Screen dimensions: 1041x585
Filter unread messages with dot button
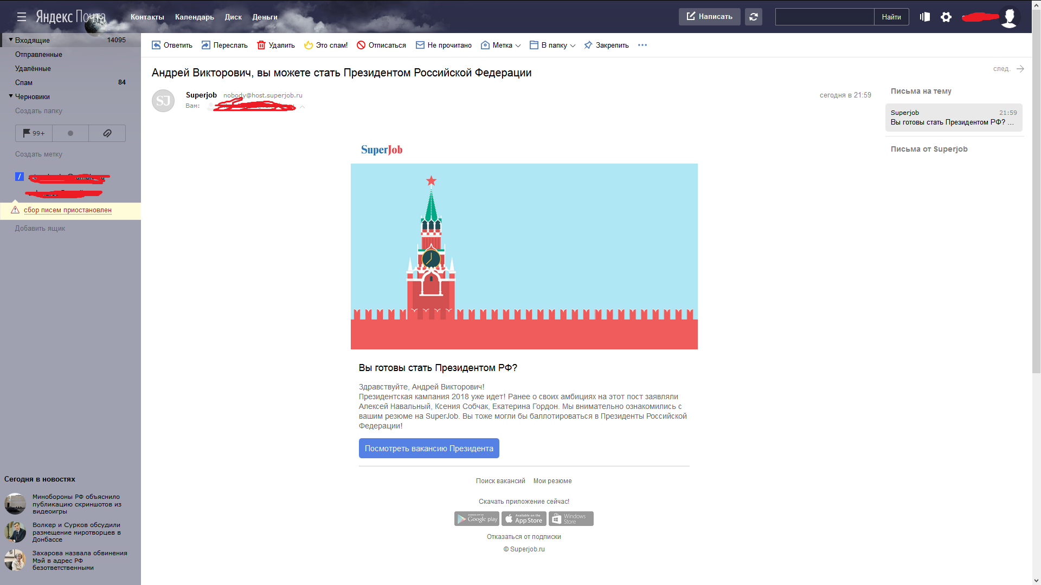coord(70,133)
